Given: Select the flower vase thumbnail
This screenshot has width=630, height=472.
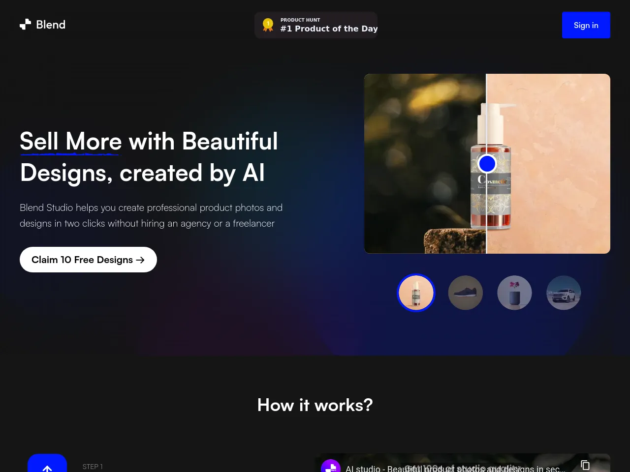Looking at the screenshot, I should click(515, 293).
